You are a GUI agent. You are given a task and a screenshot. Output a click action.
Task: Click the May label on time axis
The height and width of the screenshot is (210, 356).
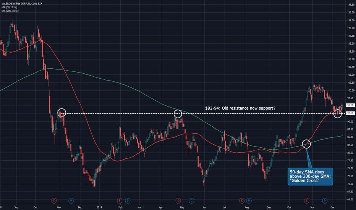click(182, 207)
